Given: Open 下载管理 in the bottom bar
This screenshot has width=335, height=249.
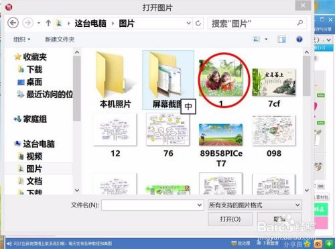Looking at the screenshot, I should [267, 243].
